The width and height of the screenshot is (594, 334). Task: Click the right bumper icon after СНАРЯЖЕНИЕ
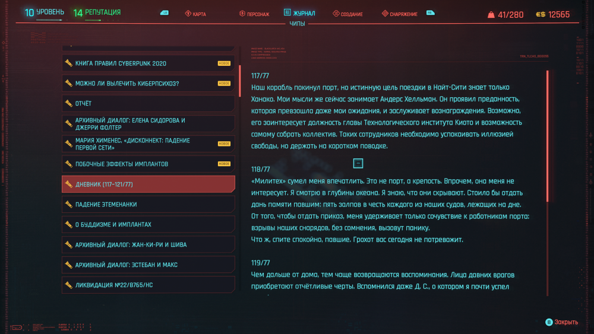pos(430,12)
